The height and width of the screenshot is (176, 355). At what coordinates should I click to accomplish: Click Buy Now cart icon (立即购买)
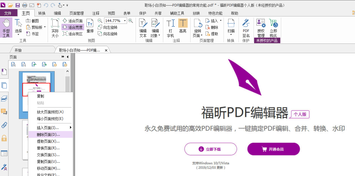pyautogui.click(x=273, y=28)
